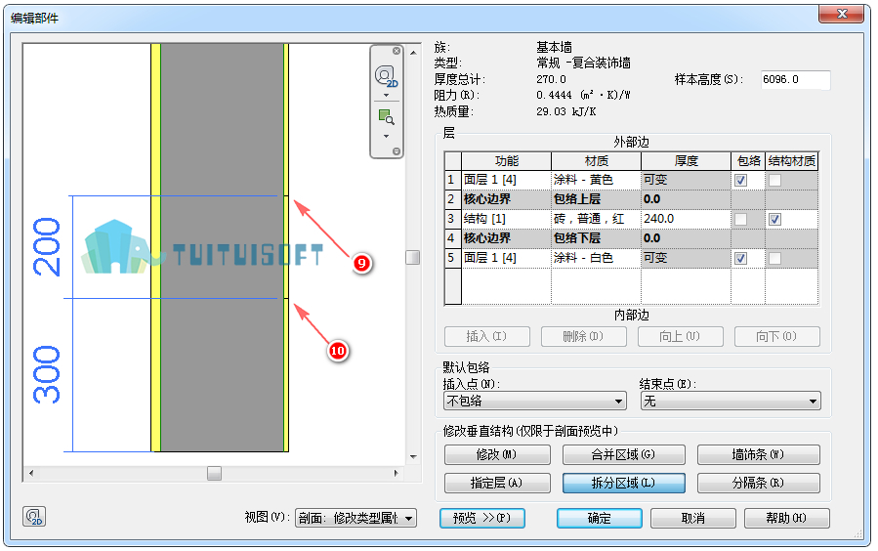
Task: Click preview scroll right arrow
Action: (396, 473)
